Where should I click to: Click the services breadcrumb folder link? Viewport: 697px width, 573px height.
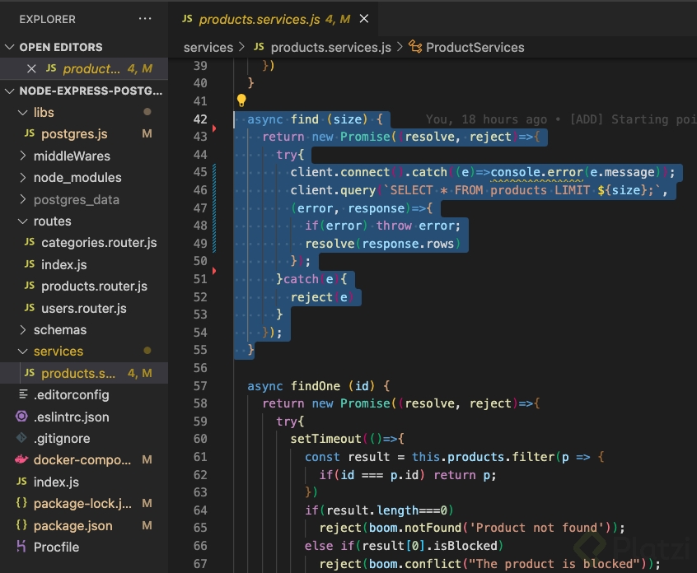point(208,47)
